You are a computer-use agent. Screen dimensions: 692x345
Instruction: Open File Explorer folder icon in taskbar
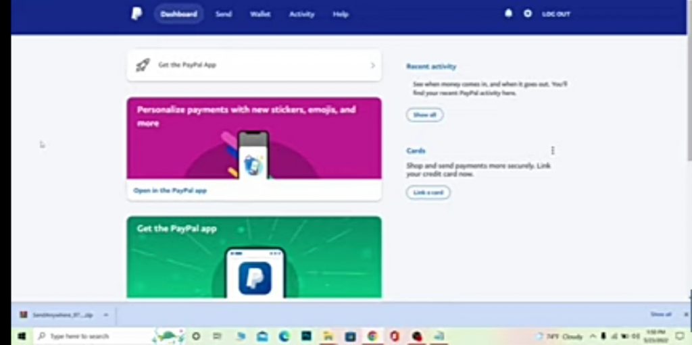(328, 336)
